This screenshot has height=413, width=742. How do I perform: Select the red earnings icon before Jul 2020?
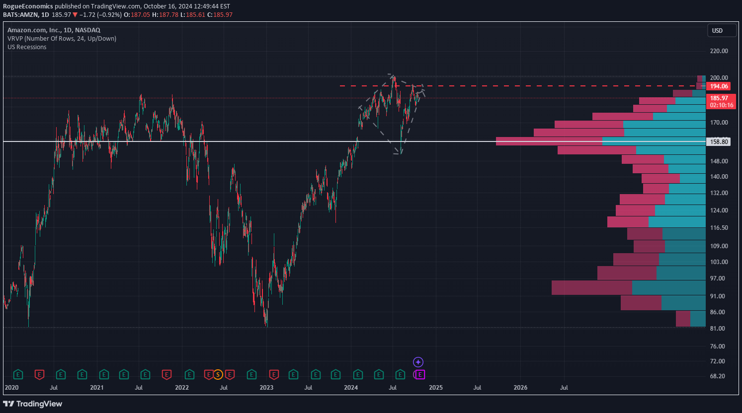click(x=39, y=374)
